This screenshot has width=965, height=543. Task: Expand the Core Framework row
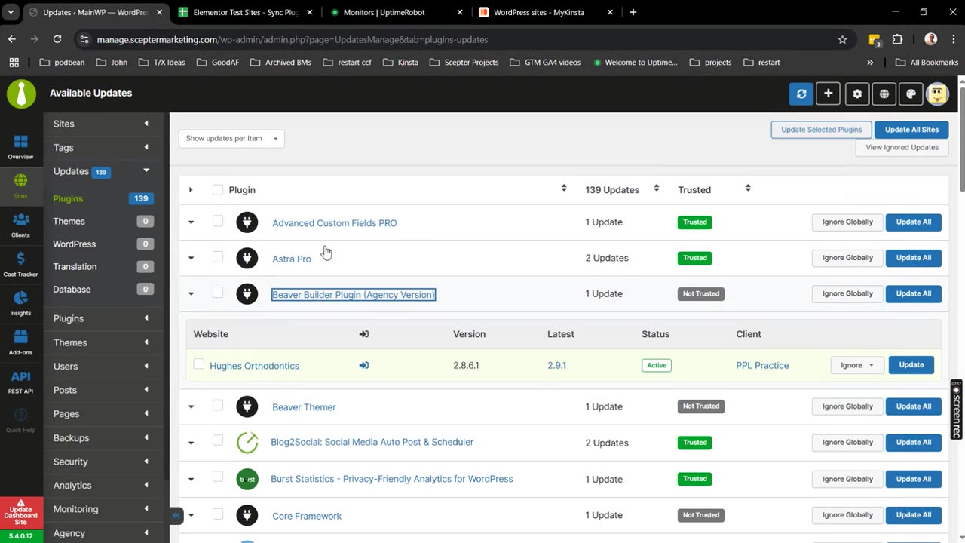tap(191, 516)
